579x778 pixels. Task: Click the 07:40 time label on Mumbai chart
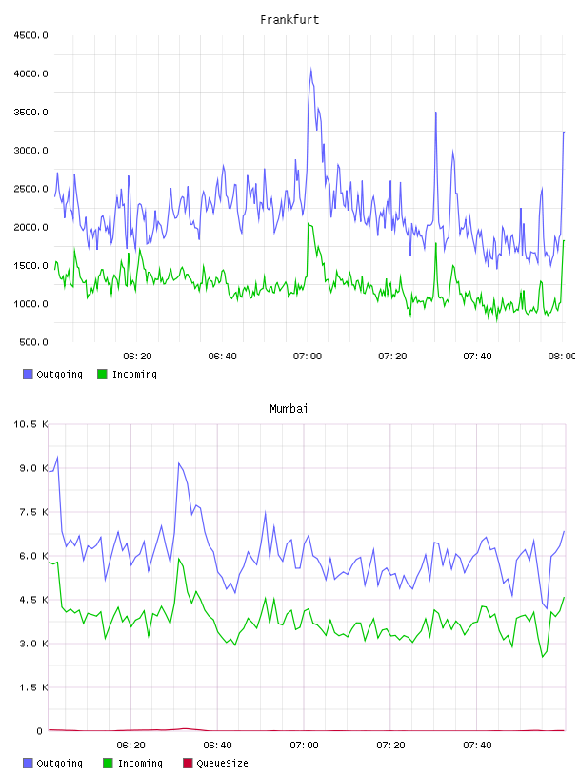(x=477, y=745)
